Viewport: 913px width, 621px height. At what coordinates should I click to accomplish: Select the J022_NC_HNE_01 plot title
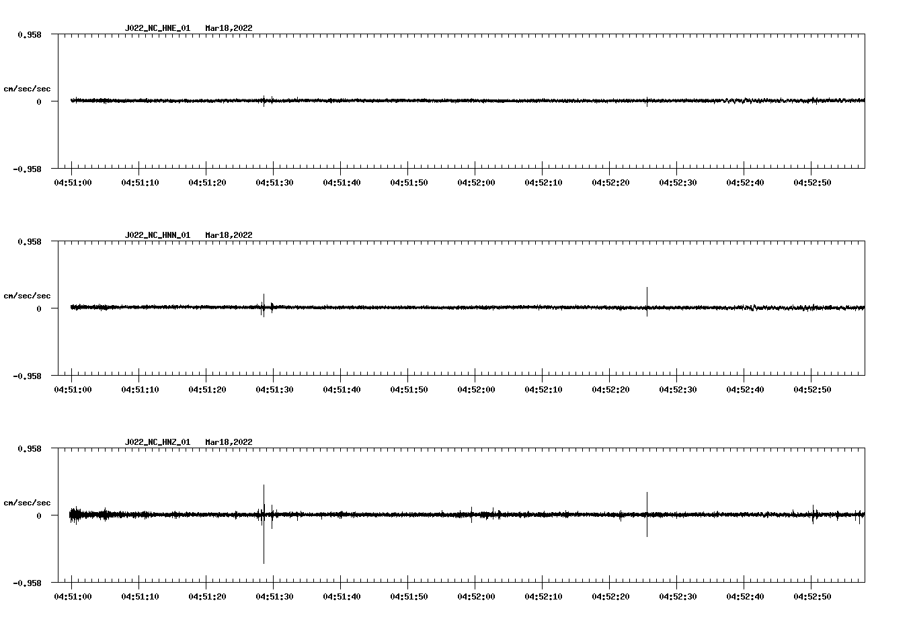coord(157,28)
